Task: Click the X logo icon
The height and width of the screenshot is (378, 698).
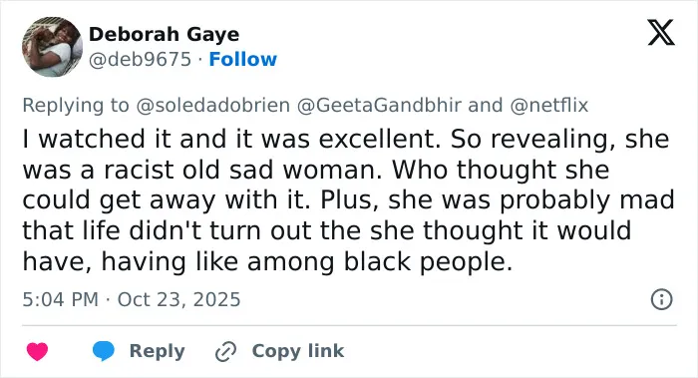Action: [x=661, y=33]
